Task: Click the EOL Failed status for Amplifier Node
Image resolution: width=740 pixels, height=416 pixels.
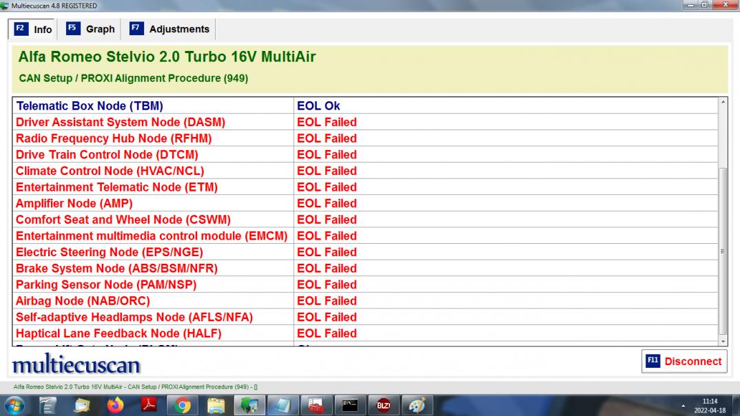Action: pos(327,203)
